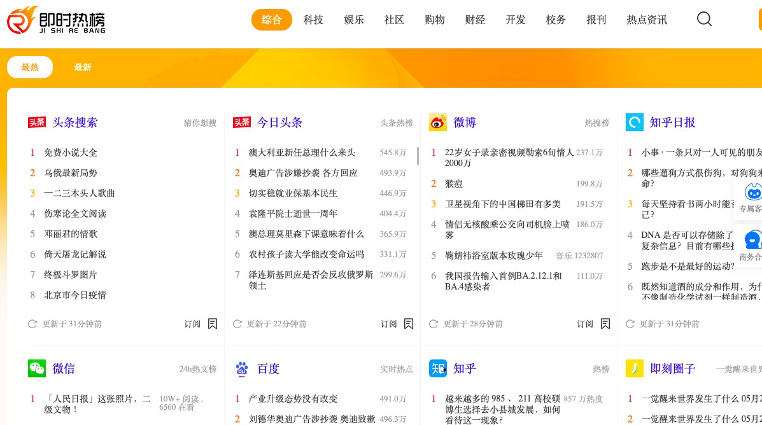Open 鞠婧祎浴室版本玫瑰少年 entry
Image resolution: width=762 pixels, height=425 pixels.
[x=494, y=256]
